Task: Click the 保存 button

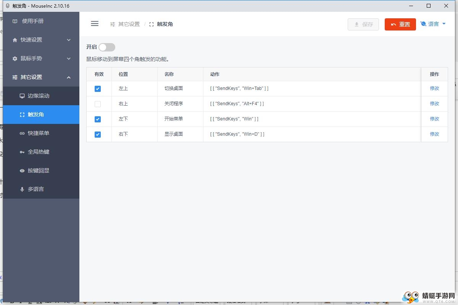Action: point(363,24)
